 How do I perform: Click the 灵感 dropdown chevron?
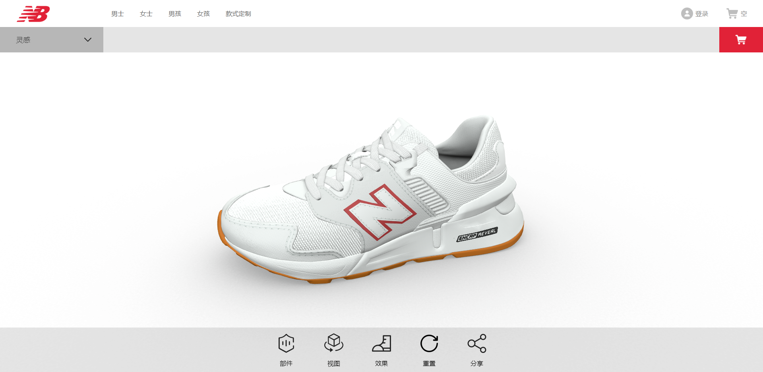pyautogui.click(x=88, y=40)
